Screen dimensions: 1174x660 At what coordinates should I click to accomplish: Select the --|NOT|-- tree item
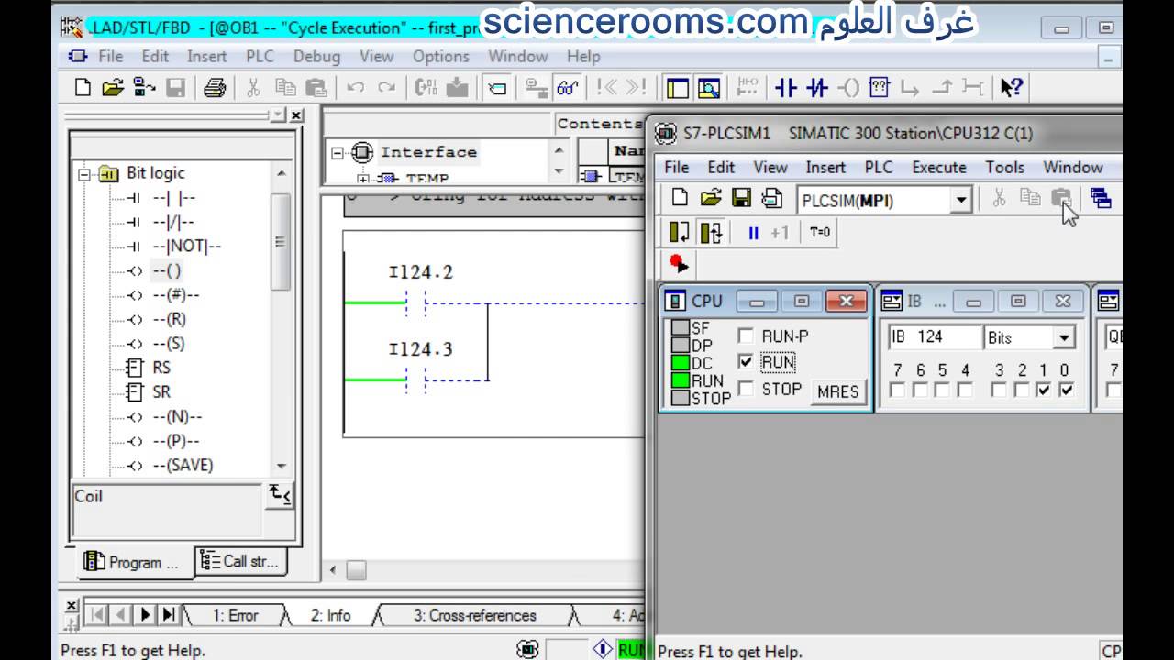pyautogui.click(x=186, y=246)
